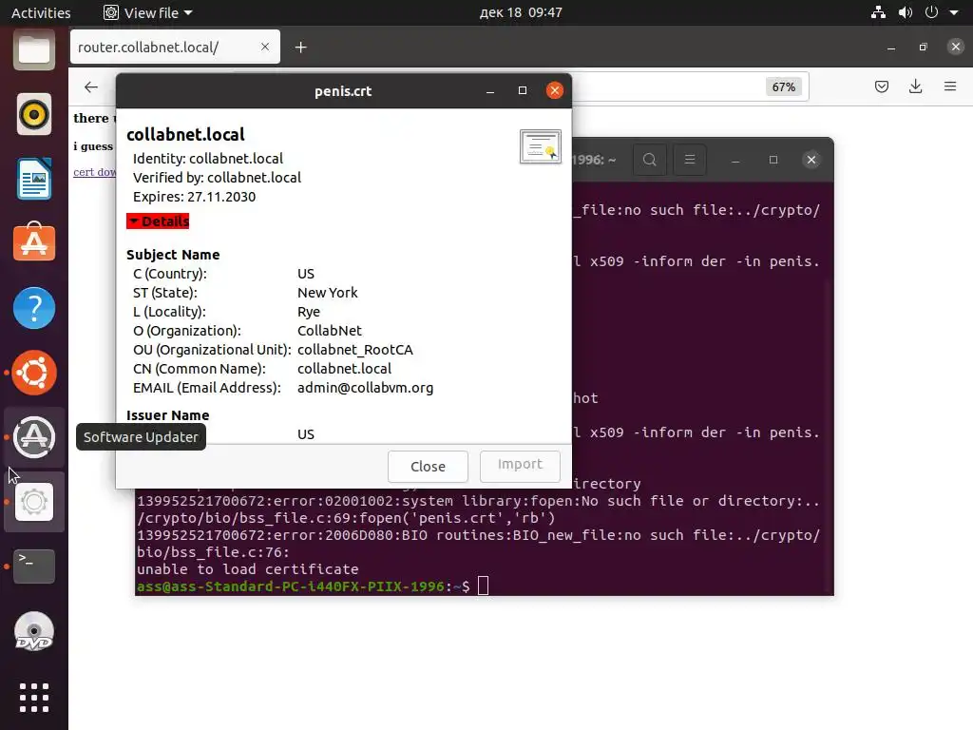Image resolution: width=973 pixels, height=730 pixels.
Task: Launch Rhythmbox from the dock
Action: [34, 114]
